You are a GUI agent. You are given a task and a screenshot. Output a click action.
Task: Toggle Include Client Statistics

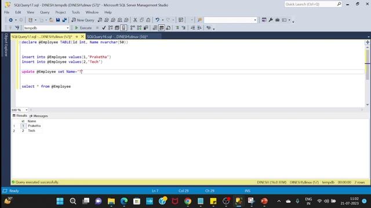(146, 28)
